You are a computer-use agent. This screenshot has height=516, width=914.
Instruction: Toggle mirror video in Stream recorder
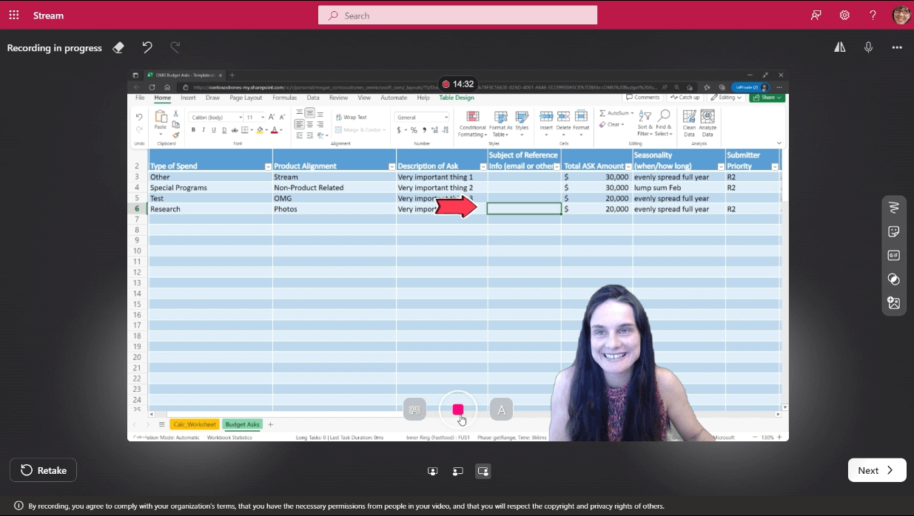coord(840,47)
